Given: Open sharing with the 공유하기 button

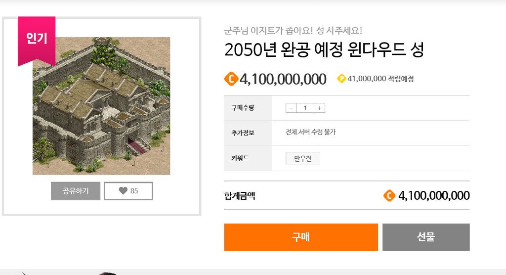Looking at the screenshot, I should click(76, 191).
